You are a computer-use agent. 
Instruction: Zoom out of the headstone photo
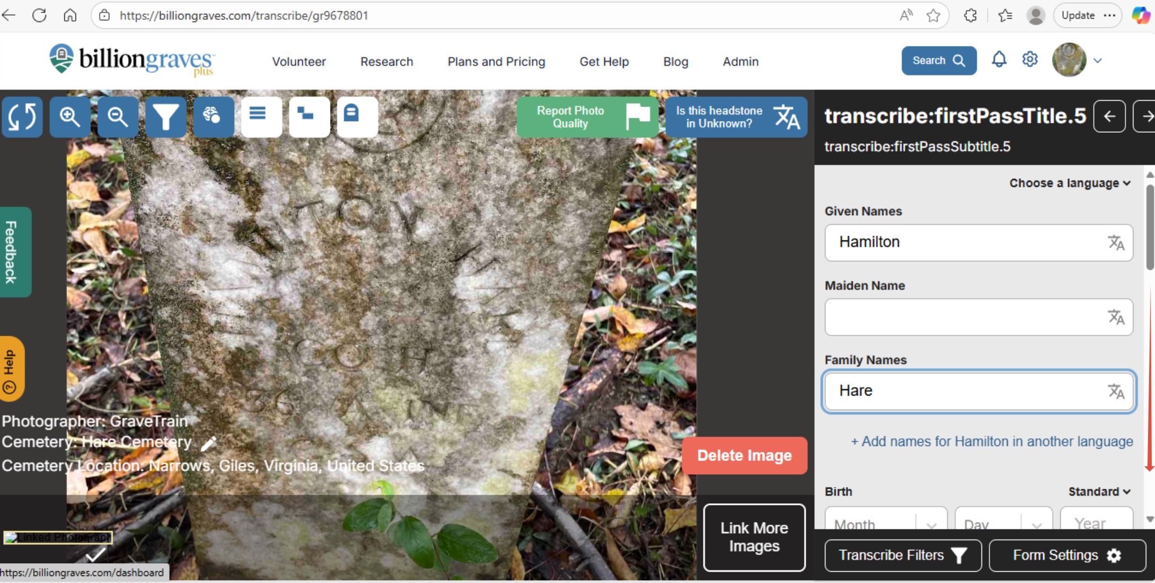(x=117, y=117)
